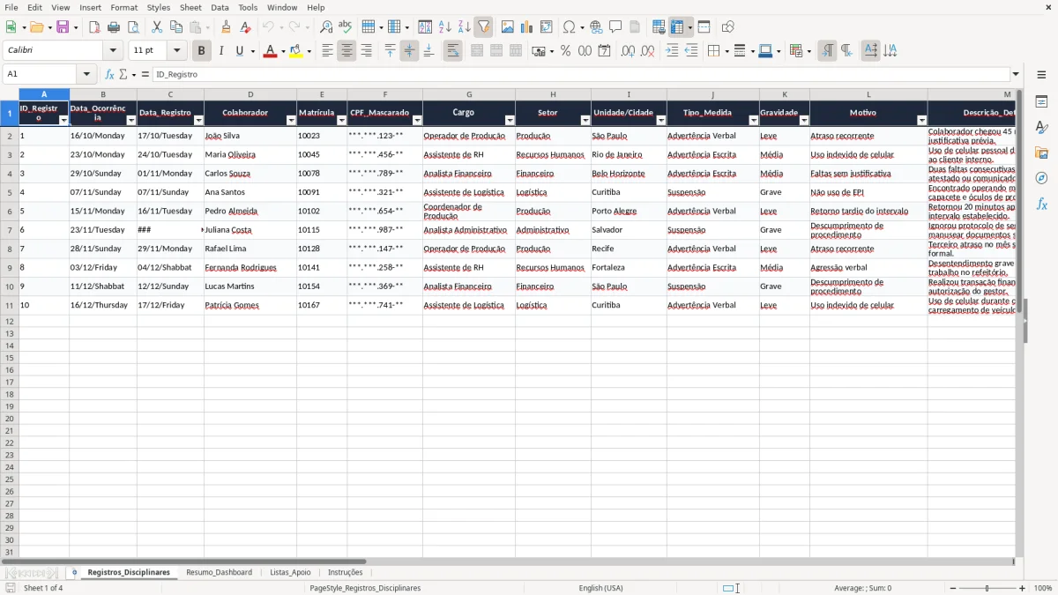Select the row 7 header
The width and height of the screenshot is (1058, 595).
10,230
